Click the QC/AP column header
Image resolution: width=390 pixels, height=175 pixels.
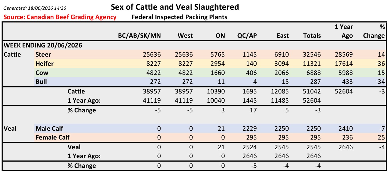[x=247, y=36]
